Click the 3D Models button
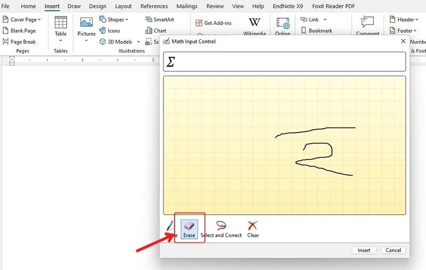This screenshot has width=426, height=270. click(116, 42)
